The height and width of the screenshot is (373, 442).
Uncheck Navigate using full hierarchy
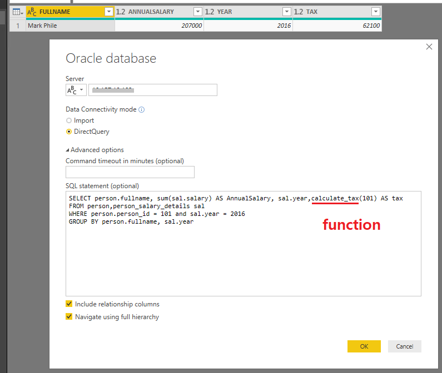69,316
